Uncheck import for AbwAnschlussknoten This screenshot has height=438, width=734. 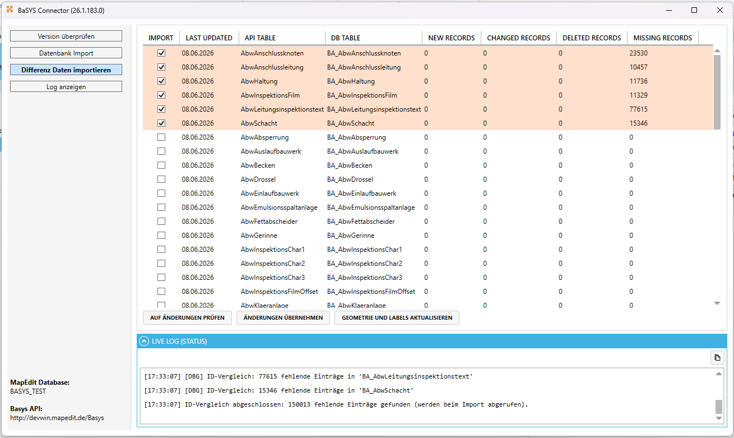pyautogui.click(x=161, y=53)
